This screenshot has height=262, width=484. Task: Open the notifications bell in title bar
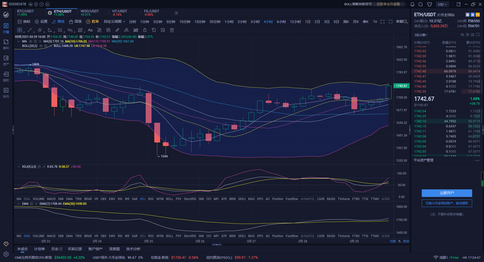(412, 4)
